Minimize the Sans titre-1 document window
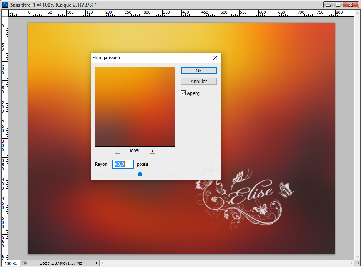This screenshot has height=267, width=361. click(x=328, y=4)
